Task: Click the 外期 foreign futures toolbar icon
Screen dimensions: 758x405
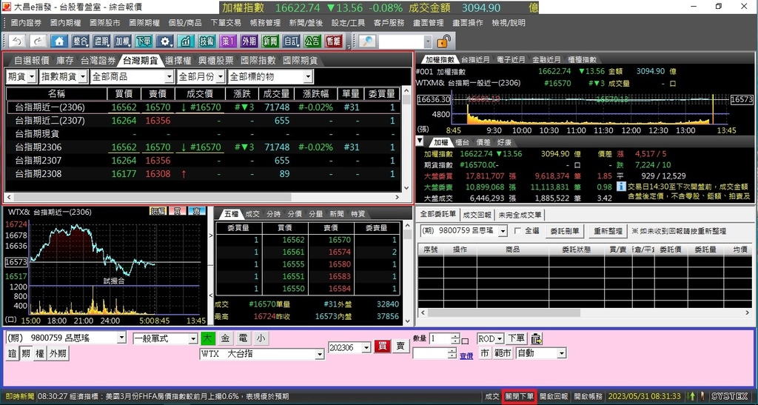Action: [x=249, y=41]
